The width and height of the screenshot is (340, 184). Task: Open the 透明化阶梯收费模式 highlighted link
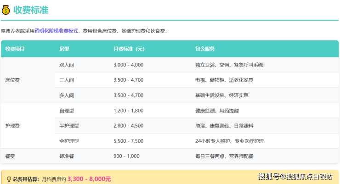point(57,31)
